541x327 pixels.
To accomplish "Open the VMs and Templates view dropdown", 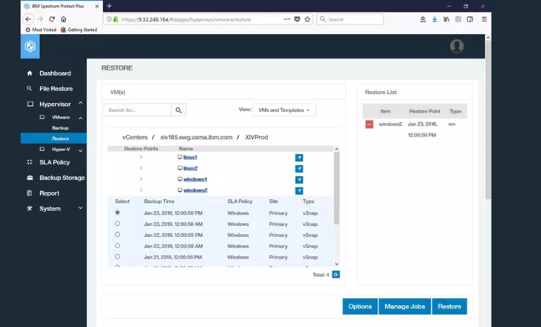I will coord(284,110).
